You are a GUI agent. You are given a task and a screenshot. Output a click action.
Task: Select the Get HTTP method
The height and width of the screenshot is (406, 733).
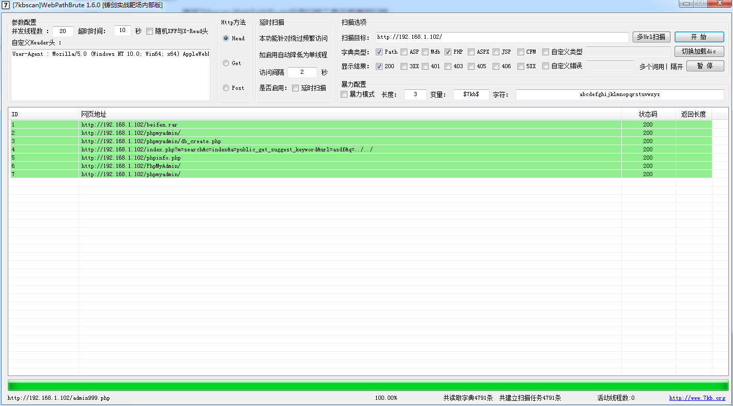coord(226,63)
